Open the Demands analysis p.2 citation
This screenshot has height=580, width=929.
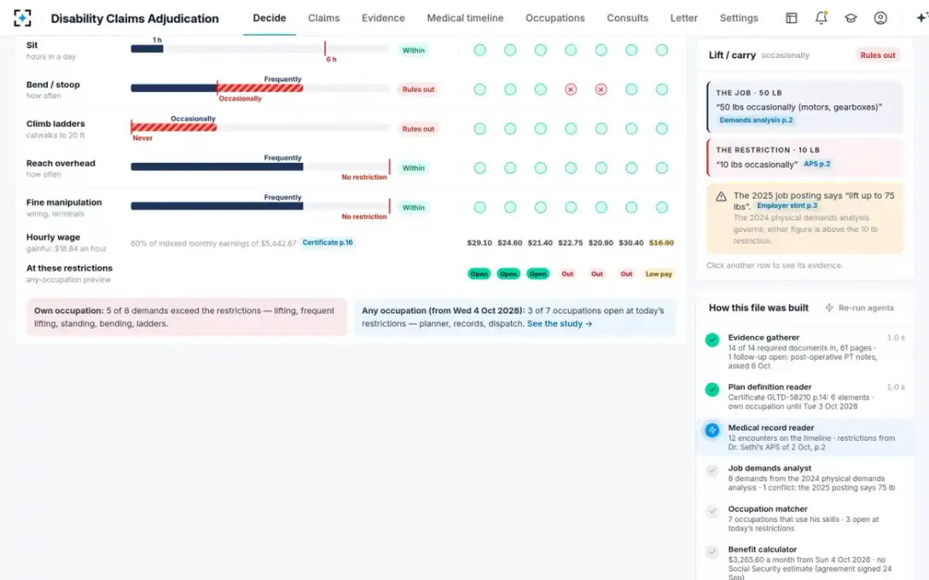point(756,121)
